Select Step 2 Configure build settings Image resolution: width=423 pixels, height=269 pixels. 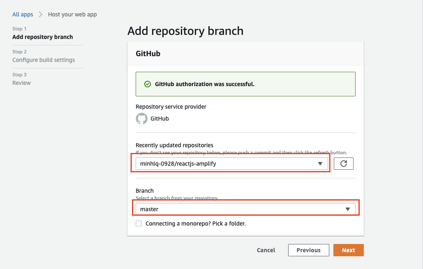44,60
